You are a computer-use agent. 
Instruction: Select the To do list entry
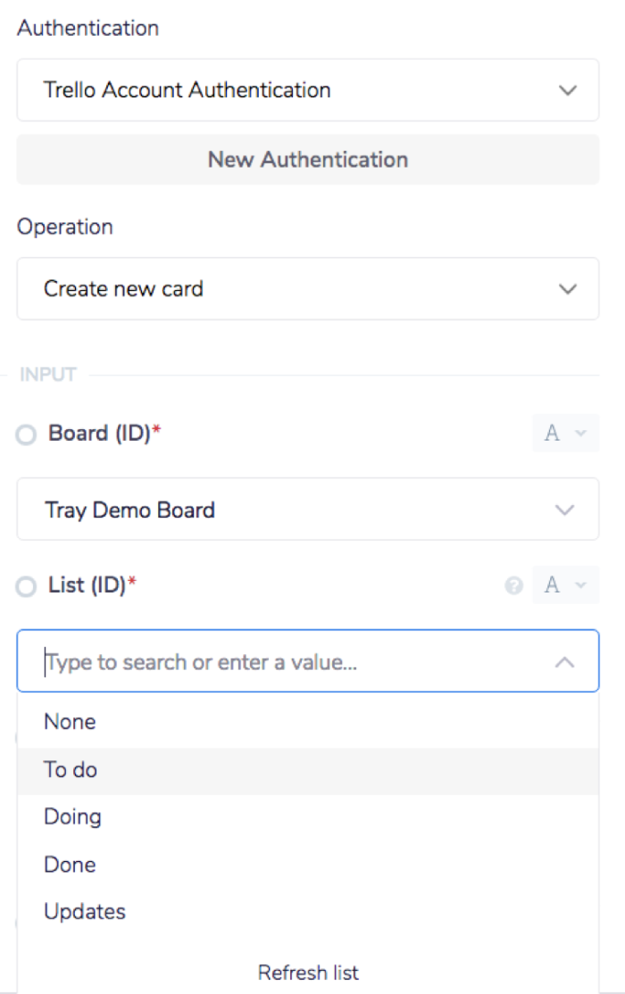(70, 769)
